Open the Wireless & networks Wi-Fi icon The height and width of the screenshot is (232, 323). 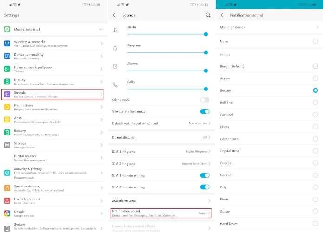[x=7, y=44]
